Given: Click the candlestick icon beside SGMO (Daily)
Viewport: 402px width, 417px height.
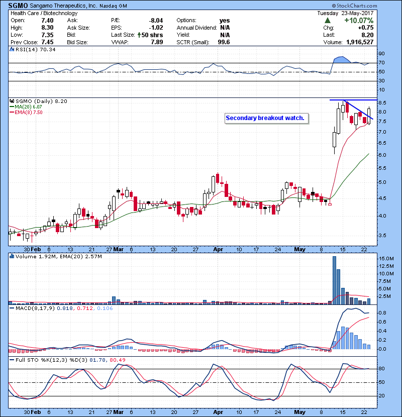Looking at the screenshot, I should coord(12,101).
